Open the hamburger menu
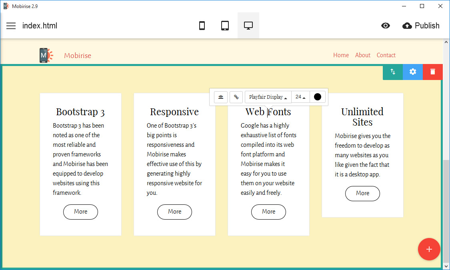The image size is (450, 270). tap(11, 26)
